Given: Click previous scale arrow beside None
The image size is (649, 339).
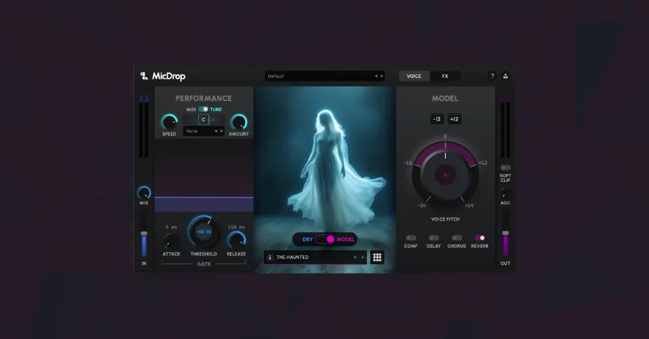Looking at the screenshot, I should (x=216, y=131).
